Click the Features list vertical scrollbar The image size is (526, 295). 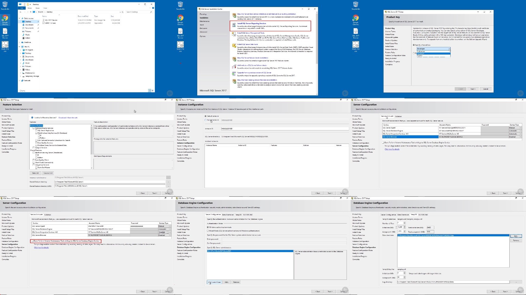pos(92,147)
